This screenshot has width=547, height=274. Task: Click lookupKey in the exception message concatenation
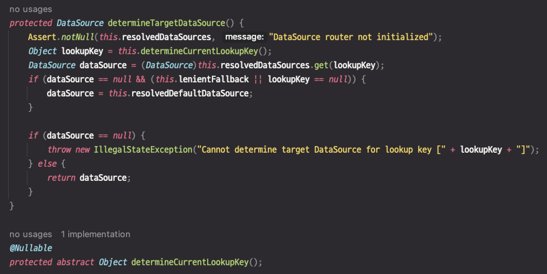(x=481, y=149)
